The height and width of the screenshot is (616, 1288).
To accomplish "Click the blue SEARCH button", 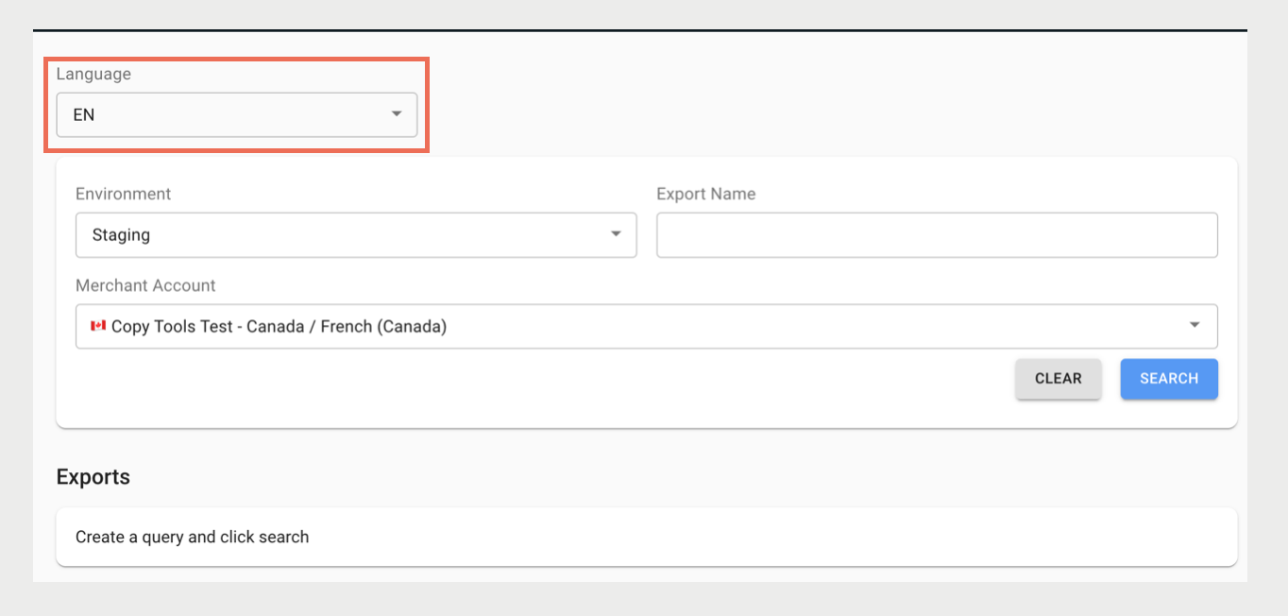I will coord(1169,379).
